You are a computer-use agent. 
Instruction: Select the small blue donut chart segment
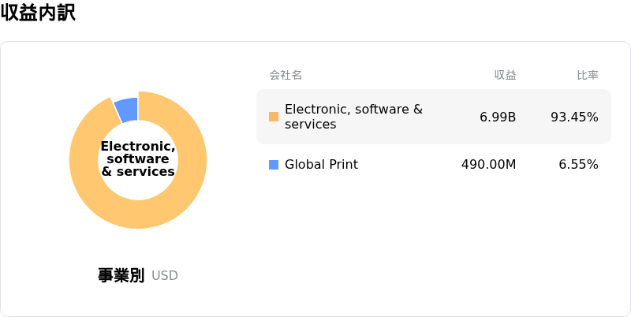[x=127, y=109]
